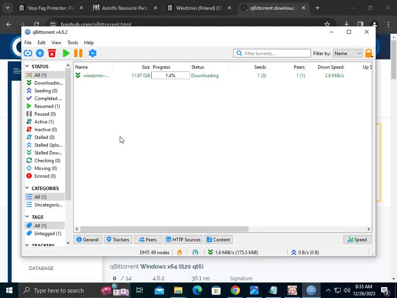Select the Checking (0) filter
The height and width of the screenshot is (298, 397).
click(45, 160)
